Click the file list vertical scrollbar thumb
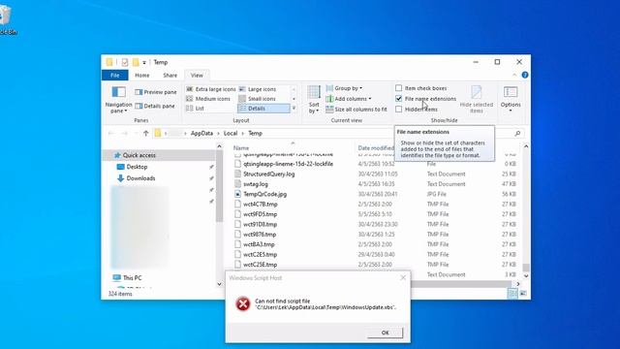The image size is (620, 349). pos(525,268)
